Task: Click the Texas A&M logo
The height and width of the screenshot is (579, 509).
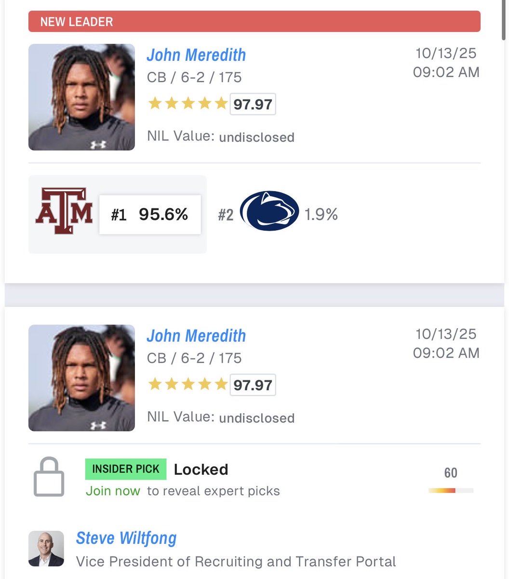Action: click(x=64, y=211)
